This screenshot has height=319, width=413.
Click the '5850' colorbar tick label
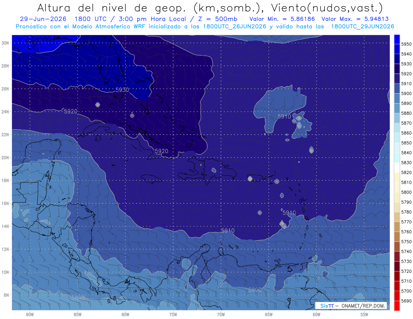(406, 143)
